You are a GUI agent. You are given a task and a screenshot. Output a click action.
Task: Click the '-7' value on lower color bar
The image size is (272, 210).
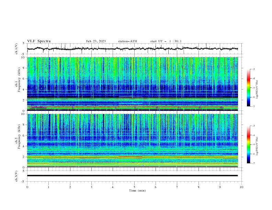click(x=253, y=163)
